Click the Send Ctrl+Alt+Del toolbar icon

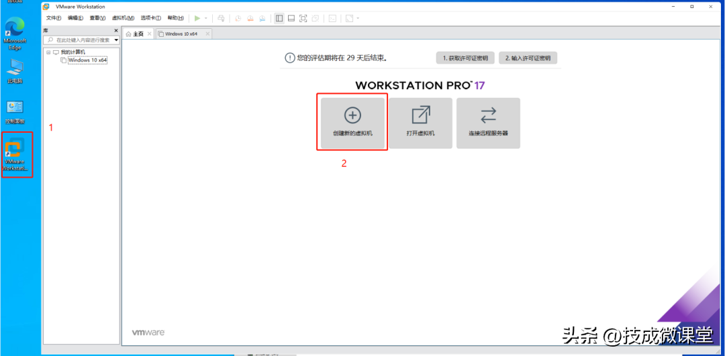click(221, 19)
